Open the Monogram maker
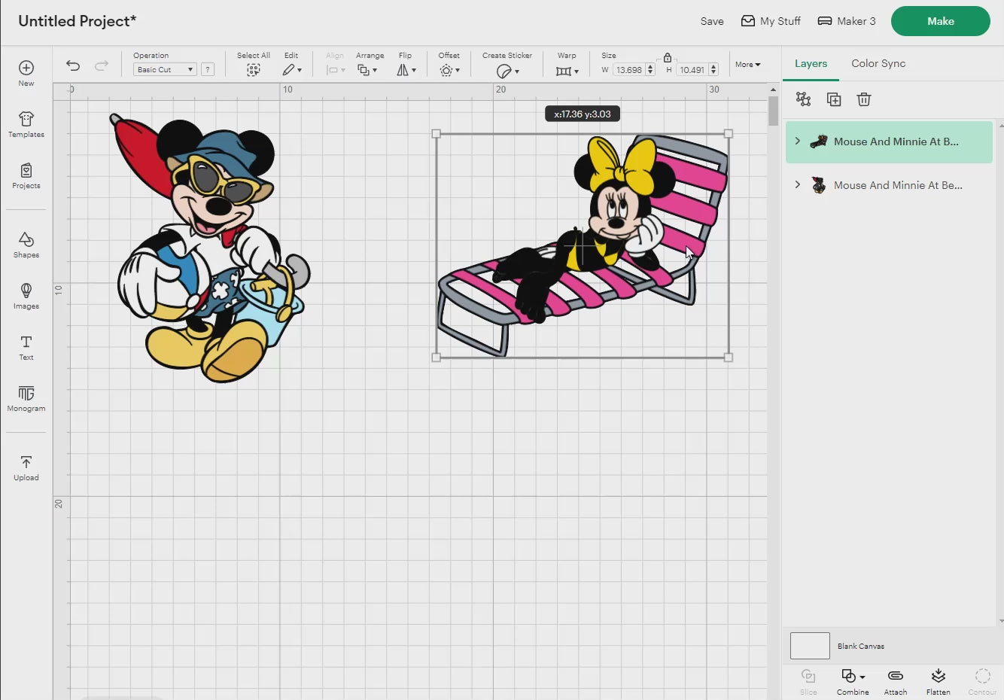Image resolution: width=1004 pixels, height=700 pixels. (x=26, y=398)
